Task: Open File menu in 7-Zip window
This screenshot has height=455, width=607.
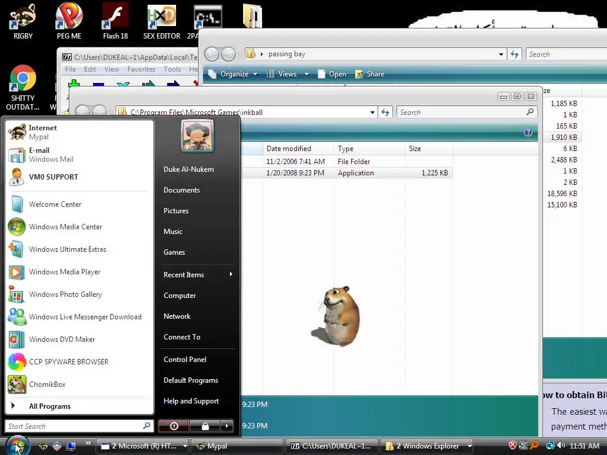Action: (71, 69)
